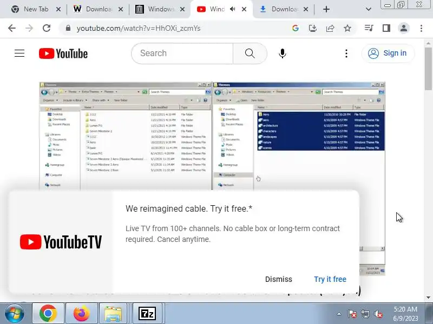Click the URL address bar

click(x=177, y=28)
